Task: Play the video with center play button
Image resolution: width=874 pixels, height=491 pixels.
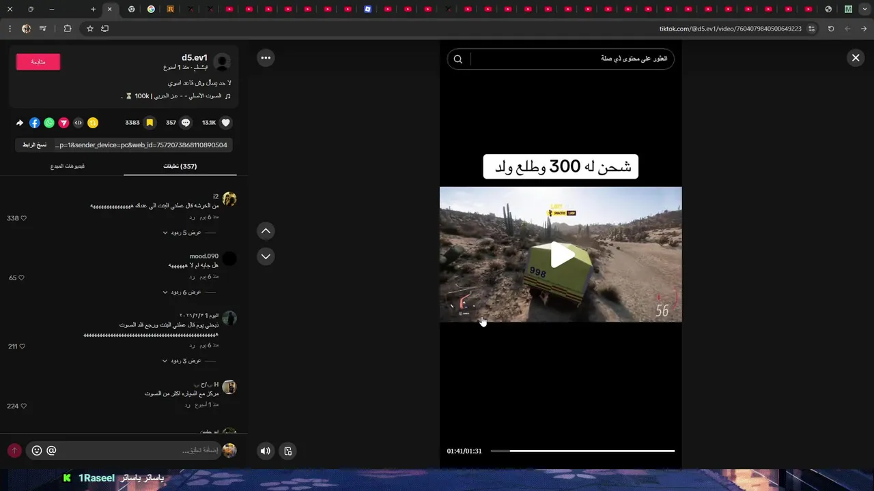Action: tap(563, 254)
